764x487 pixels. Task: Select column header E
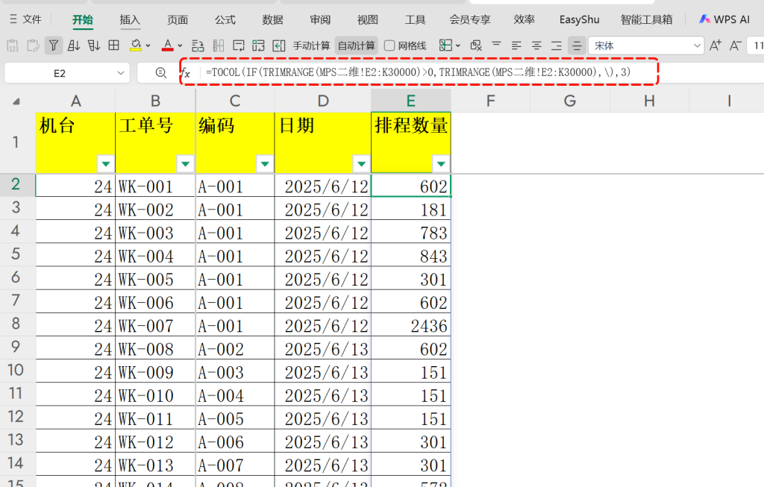[x=411, y=101]
